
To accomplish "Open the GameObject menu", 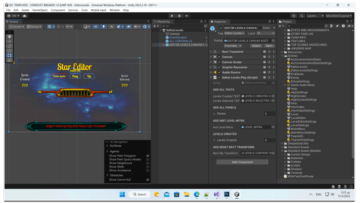I will tap(40, 10).
